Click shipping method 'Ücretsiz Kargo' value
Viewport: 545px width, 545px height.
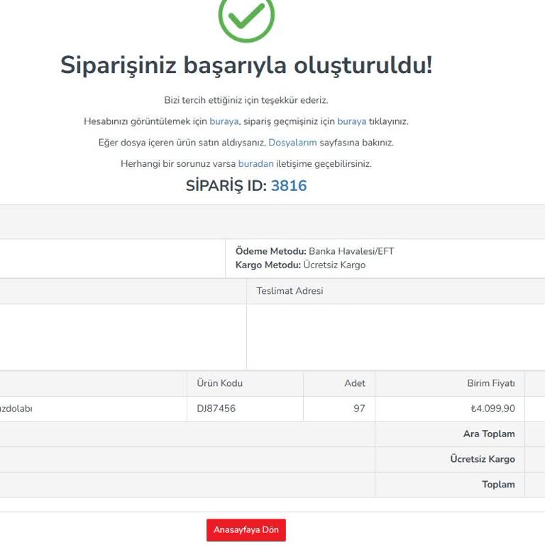(x=334, y=265)
